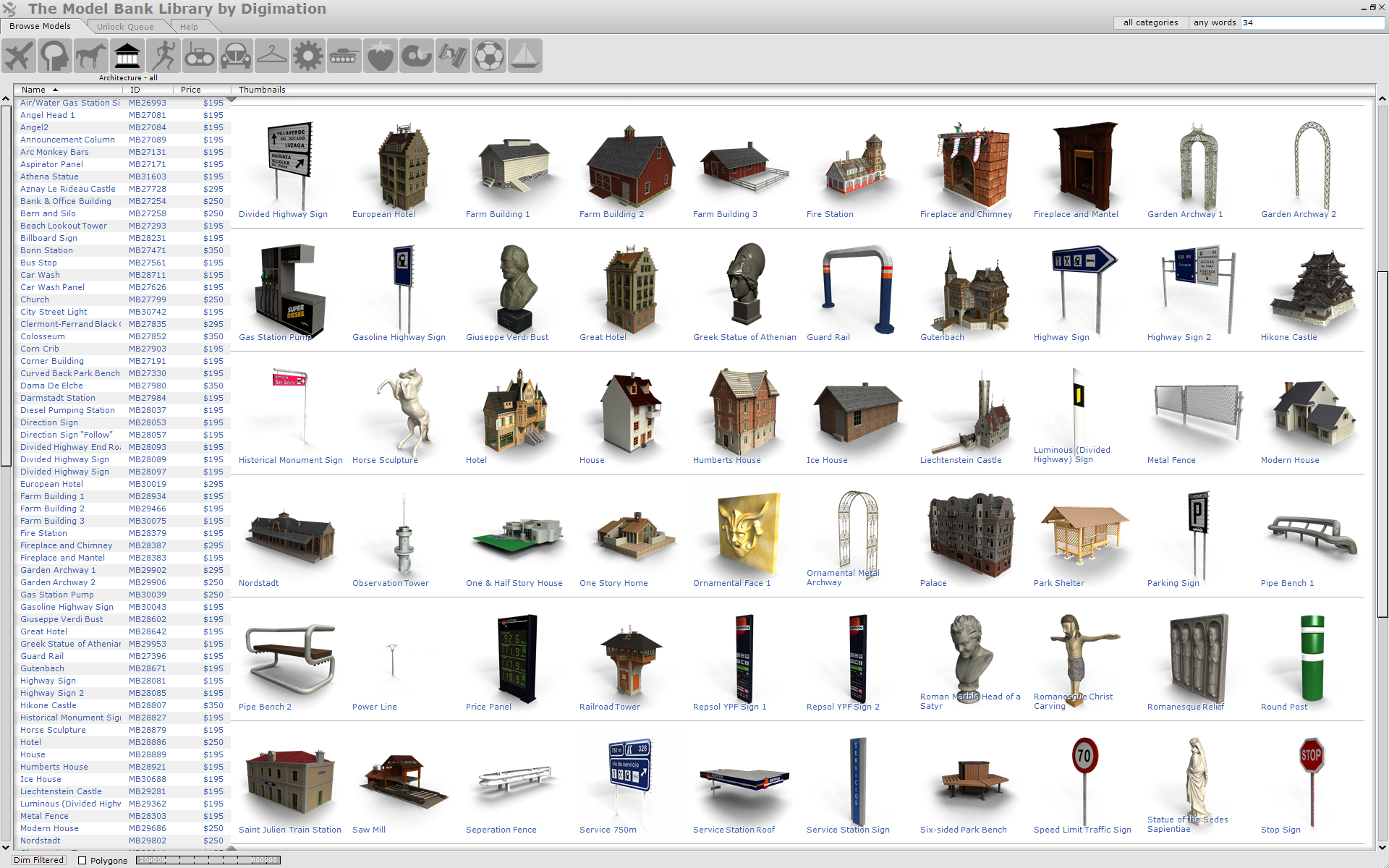The height and width of the screenshot is (868, 1389).
Task: Click ID MB27728 for Aznay Le Rideau Castle
Action: pos(148,189)
